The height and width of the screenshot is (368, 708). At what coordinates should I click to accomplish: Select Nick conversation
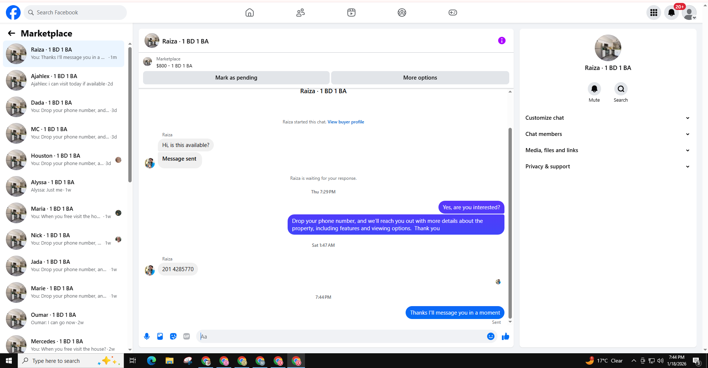coord(64,239)
